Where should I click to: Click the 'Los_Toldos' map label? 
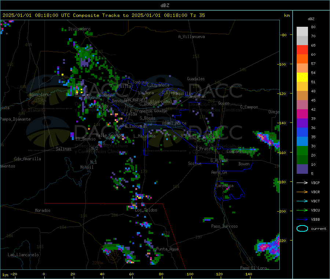coord(146,210)
